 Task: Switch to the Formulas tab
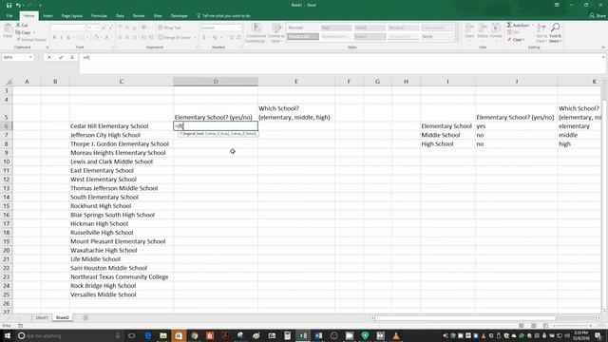99,16
